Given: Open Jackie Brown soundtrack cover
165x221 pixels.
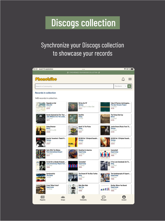Looking at the screenshot, I should coord(105,131).
